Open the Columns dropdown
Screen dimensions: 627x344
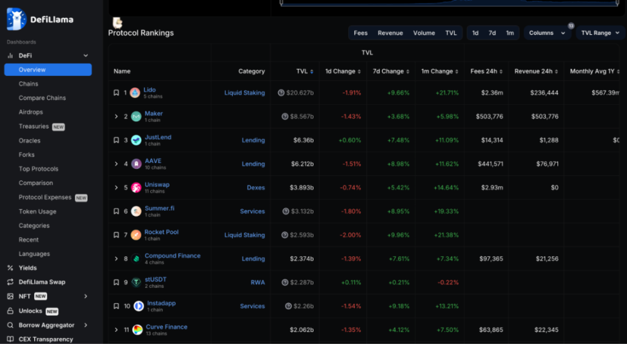coord(547,33)
